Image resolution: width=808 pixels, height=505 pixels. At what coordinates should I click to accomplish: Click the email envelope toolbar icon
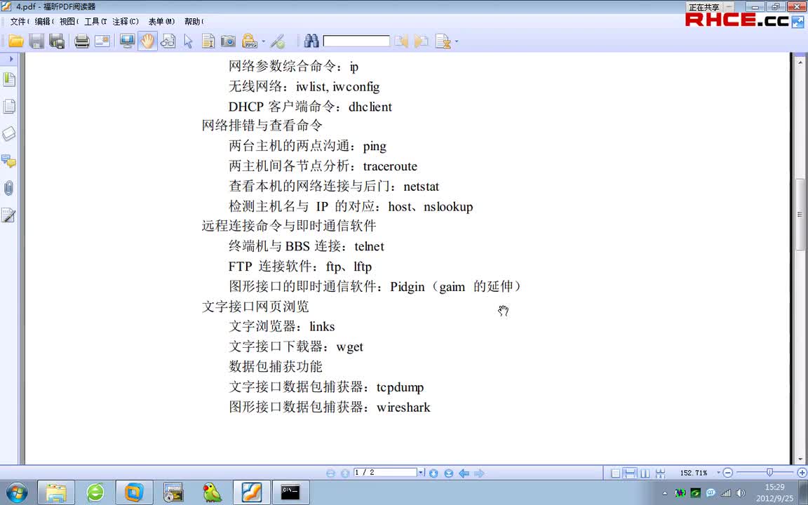102,41
